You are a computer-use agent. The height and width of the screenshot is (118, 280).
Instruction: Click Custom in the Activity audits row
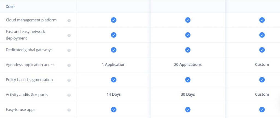tap(262, 95)
